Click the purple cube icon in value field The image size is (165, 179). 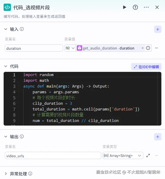[79, 48]
